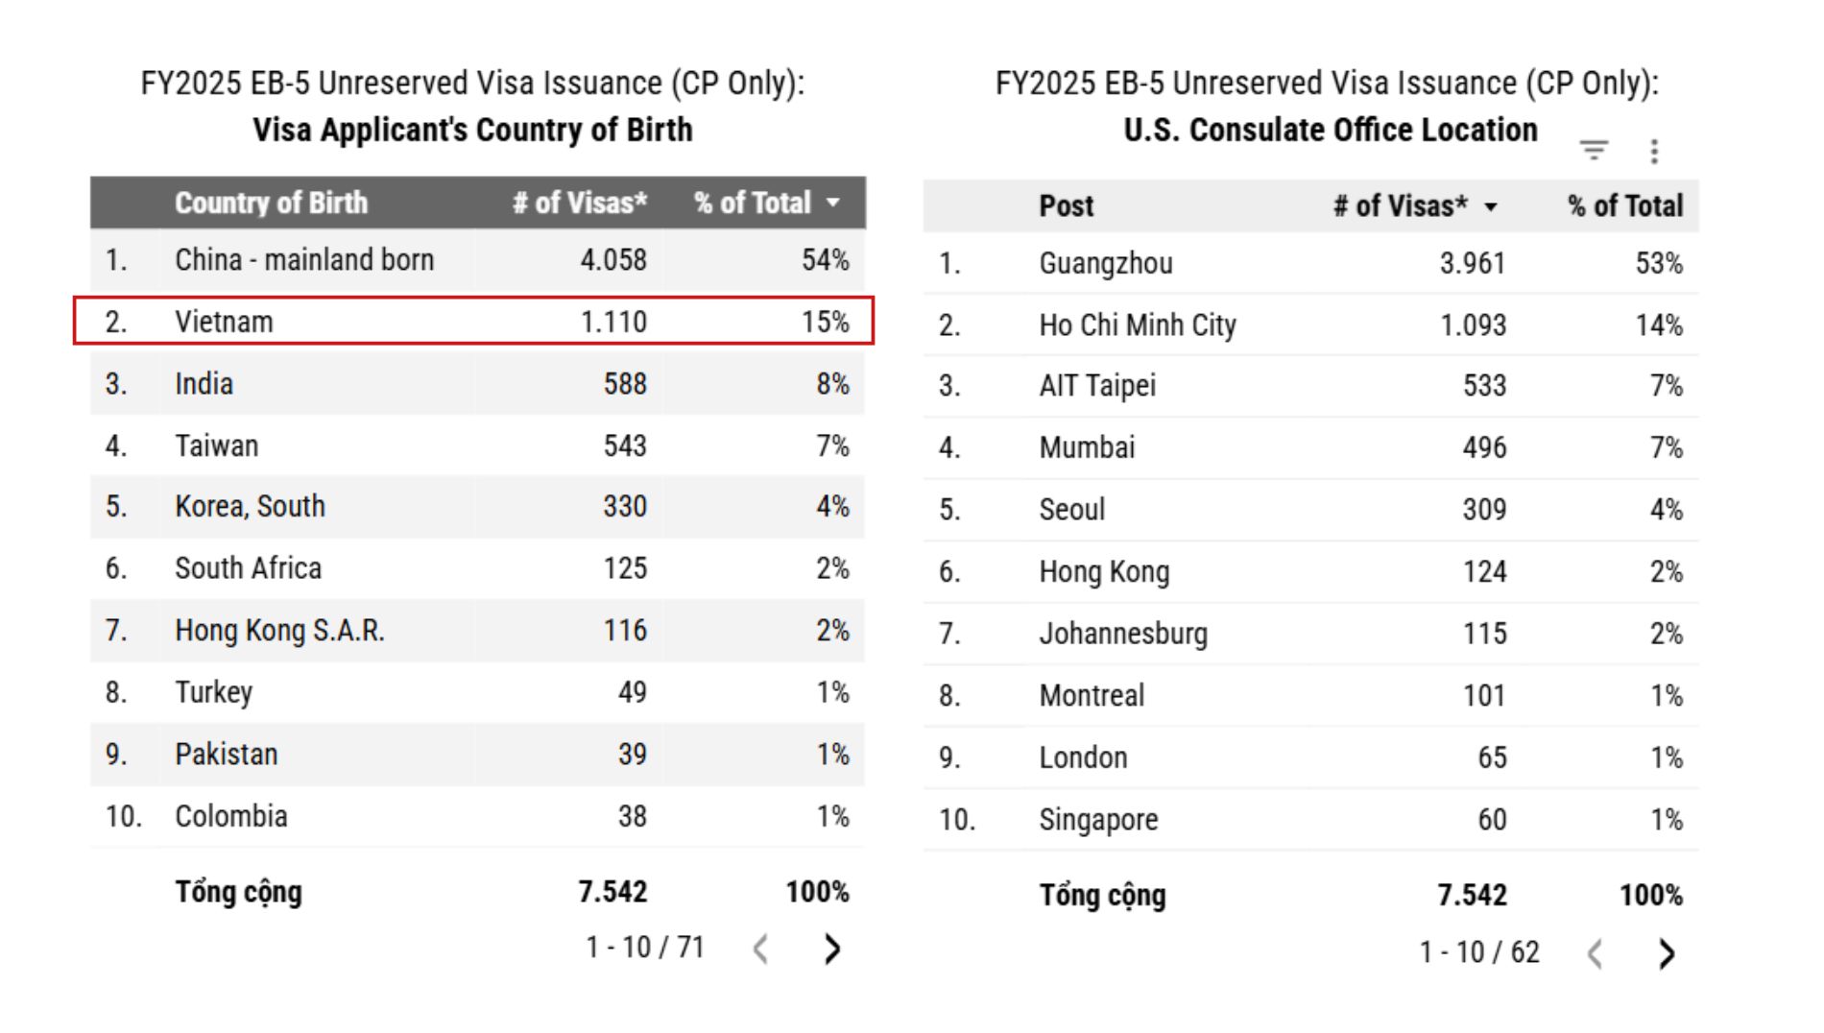Go to next page of Consulate Post table

[x=1667, y=953]
